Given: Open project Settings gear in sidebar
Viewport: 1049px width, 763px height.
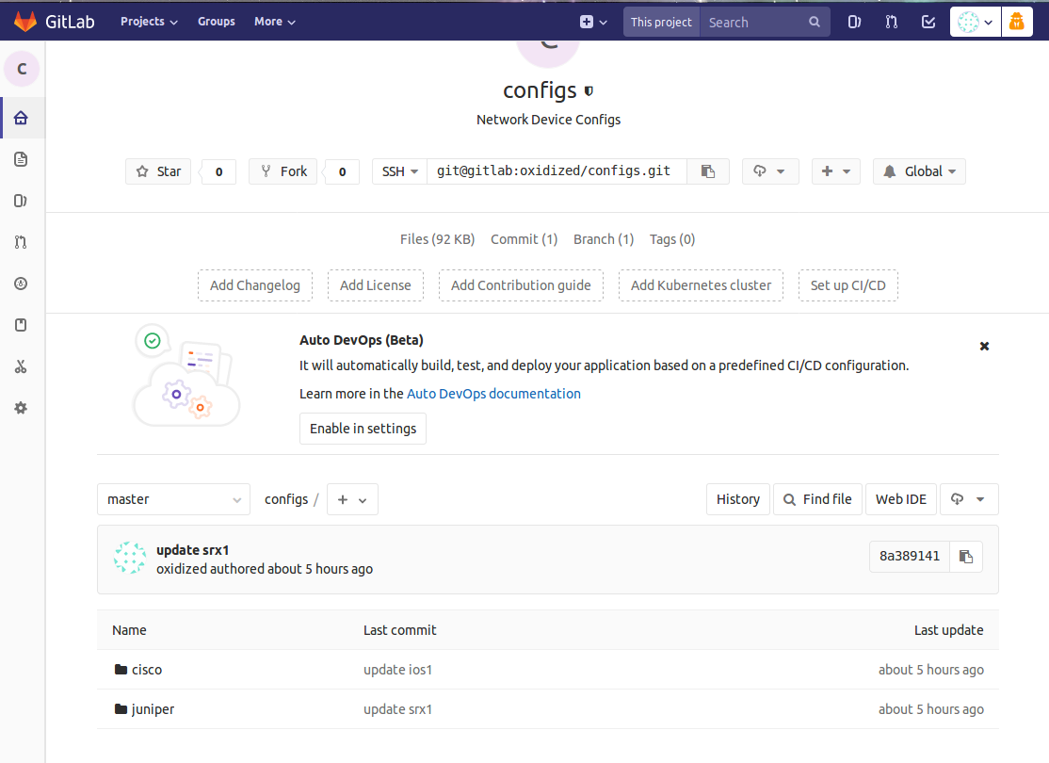Looking at the screenshot, I should point(21,408).
